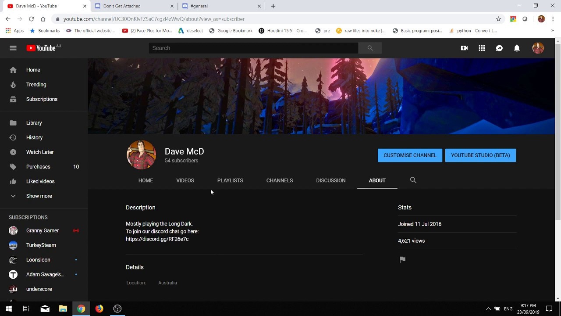
Task: Open Chrome three-dot menu
Action: [x=553, y=19]
